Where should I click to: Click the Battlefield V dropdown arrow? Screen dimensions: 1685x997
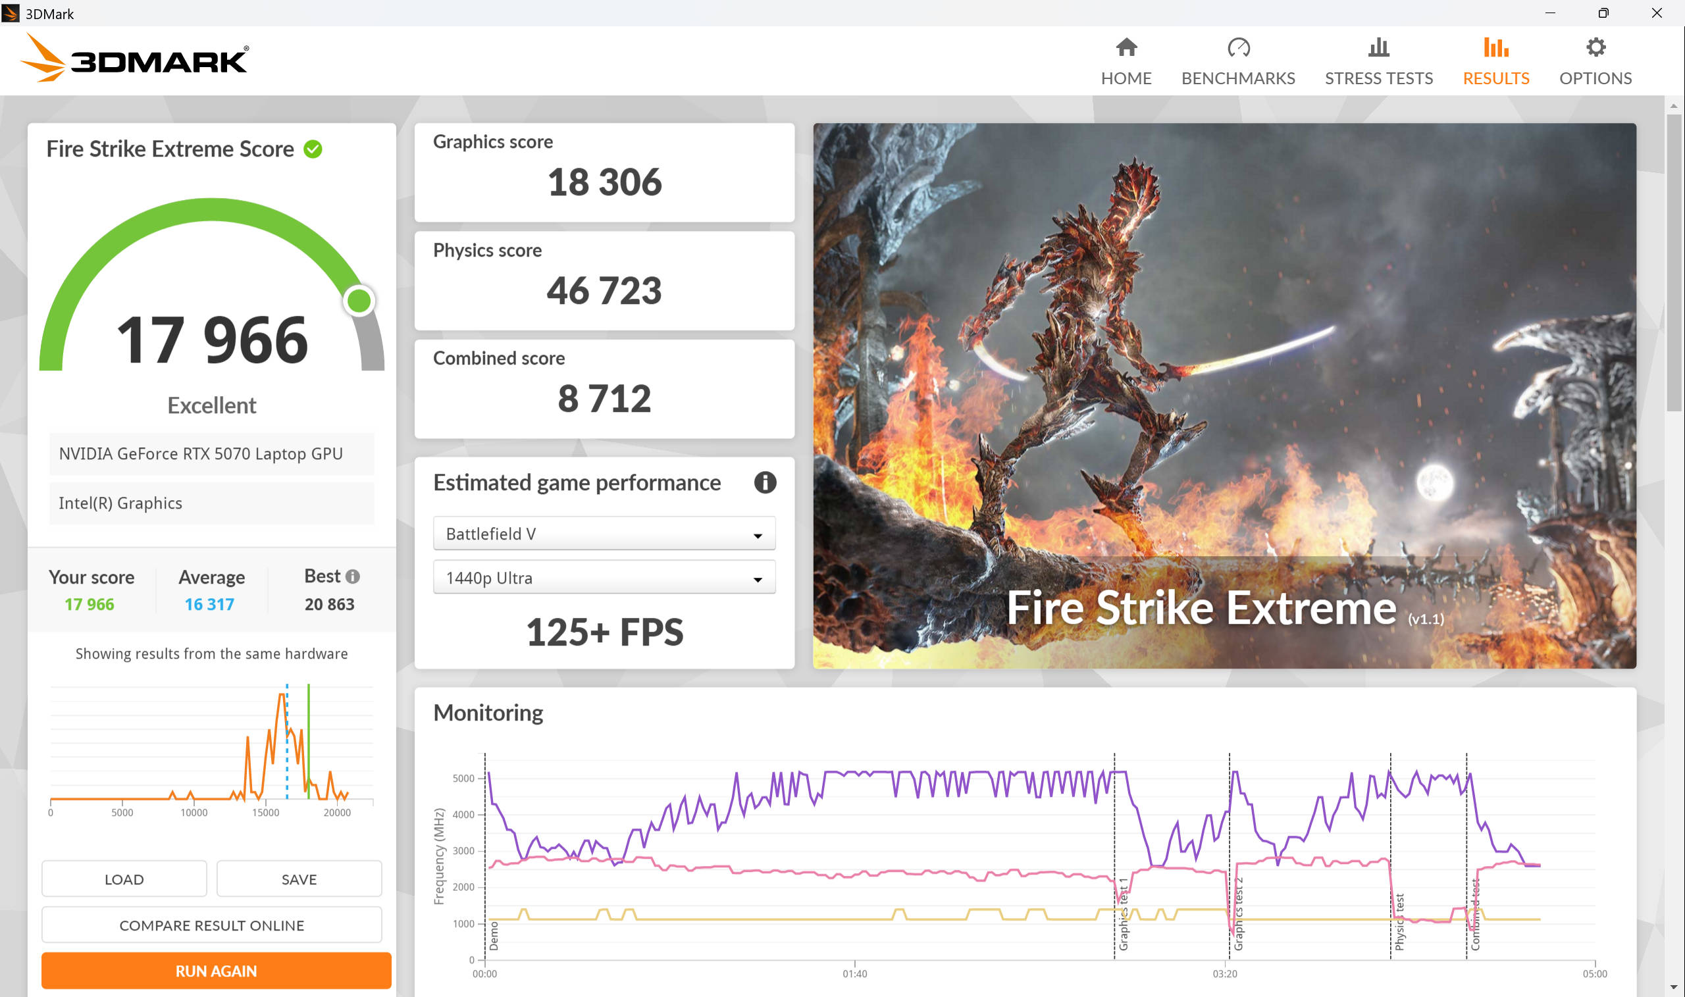(x=757, y=536)
